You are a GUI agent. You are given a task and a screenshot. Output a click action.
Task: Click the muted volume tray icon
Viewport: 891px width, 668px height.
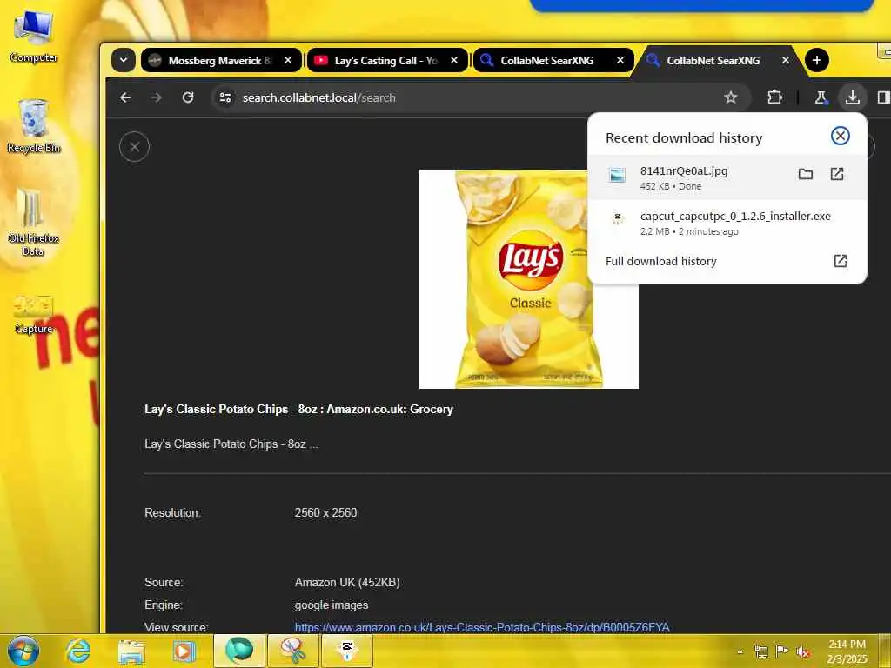coord(803,652)
